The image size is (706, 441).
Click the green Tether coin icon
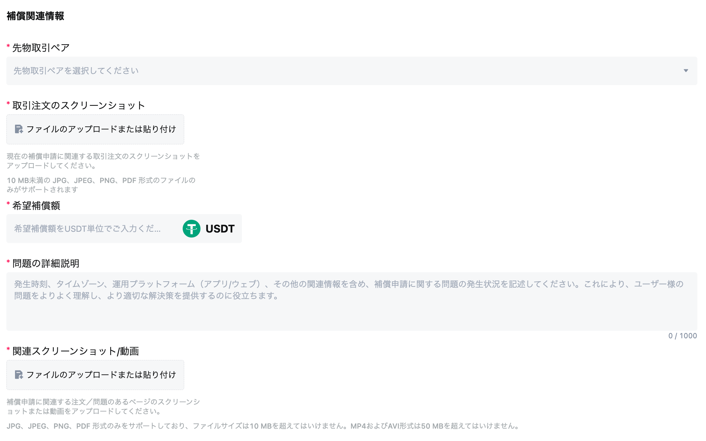tap(191, 229)
